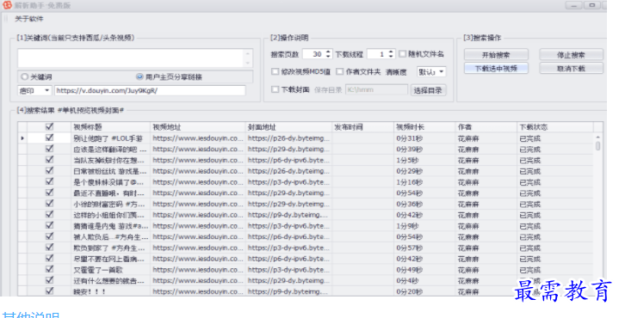Click the app logo in the title bar

[7, 5]
